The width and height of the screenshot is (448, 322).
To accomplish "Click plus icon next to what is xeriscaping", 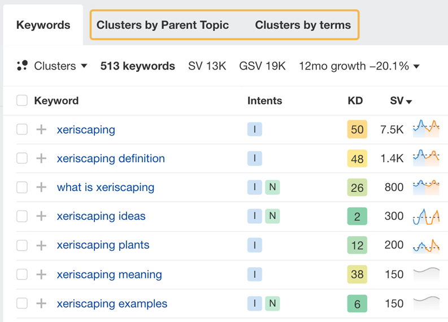I will [41, 187].
